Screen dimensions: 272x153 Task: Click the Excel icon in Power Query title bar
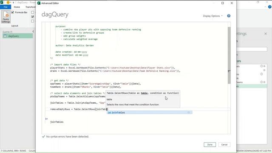point(2,2)
